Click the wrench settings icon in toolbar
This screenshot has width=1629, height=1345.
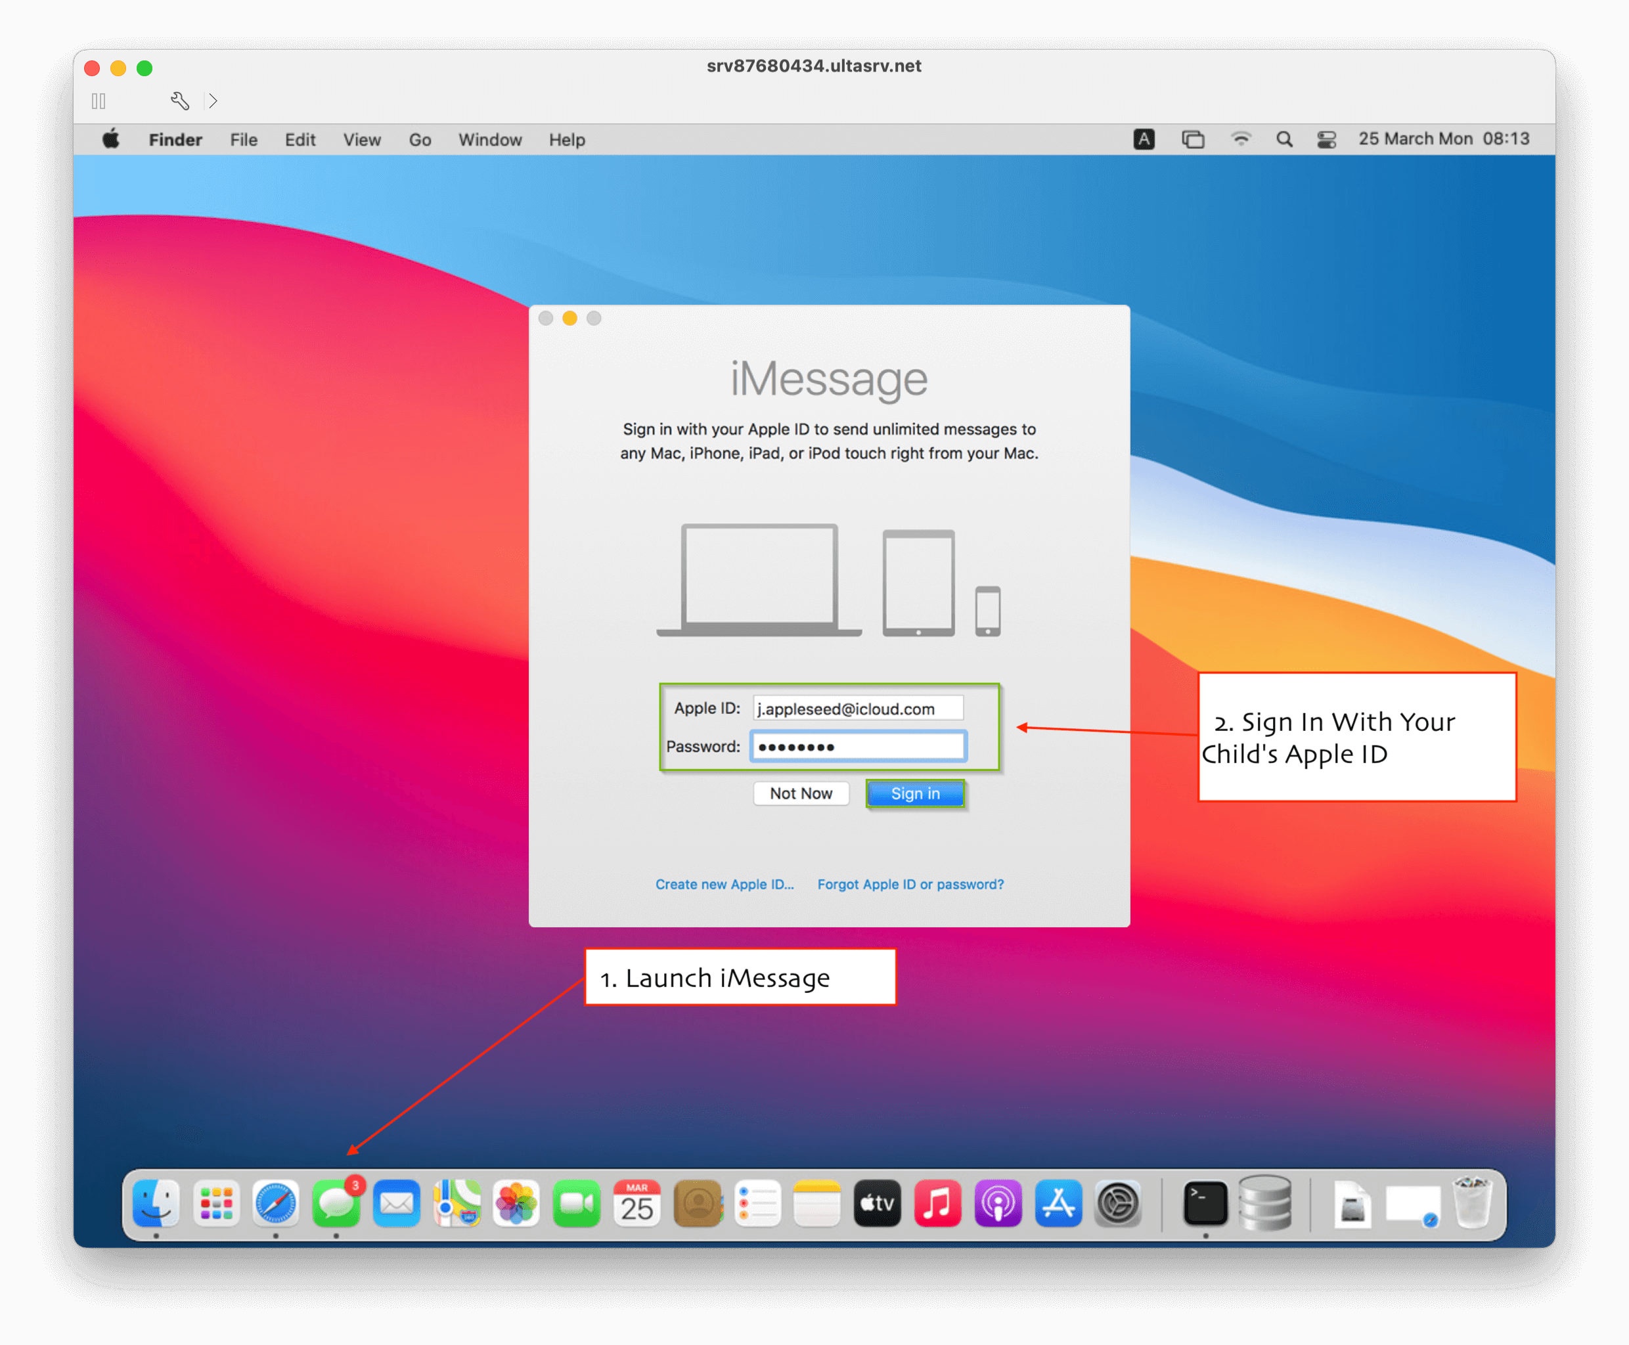coord(180,100)
